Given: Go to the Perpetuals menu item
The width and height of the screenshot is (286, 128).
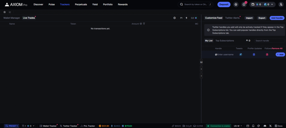Looking at the screenshot, I should point(81,4).
